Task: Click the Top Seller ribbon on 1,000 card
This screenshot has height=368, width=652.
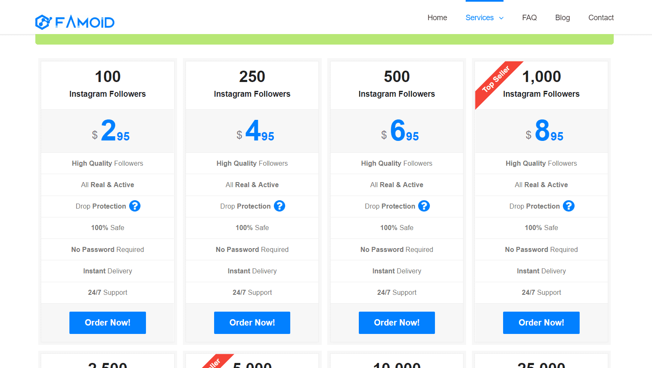Action: click(x=496, y=80)
